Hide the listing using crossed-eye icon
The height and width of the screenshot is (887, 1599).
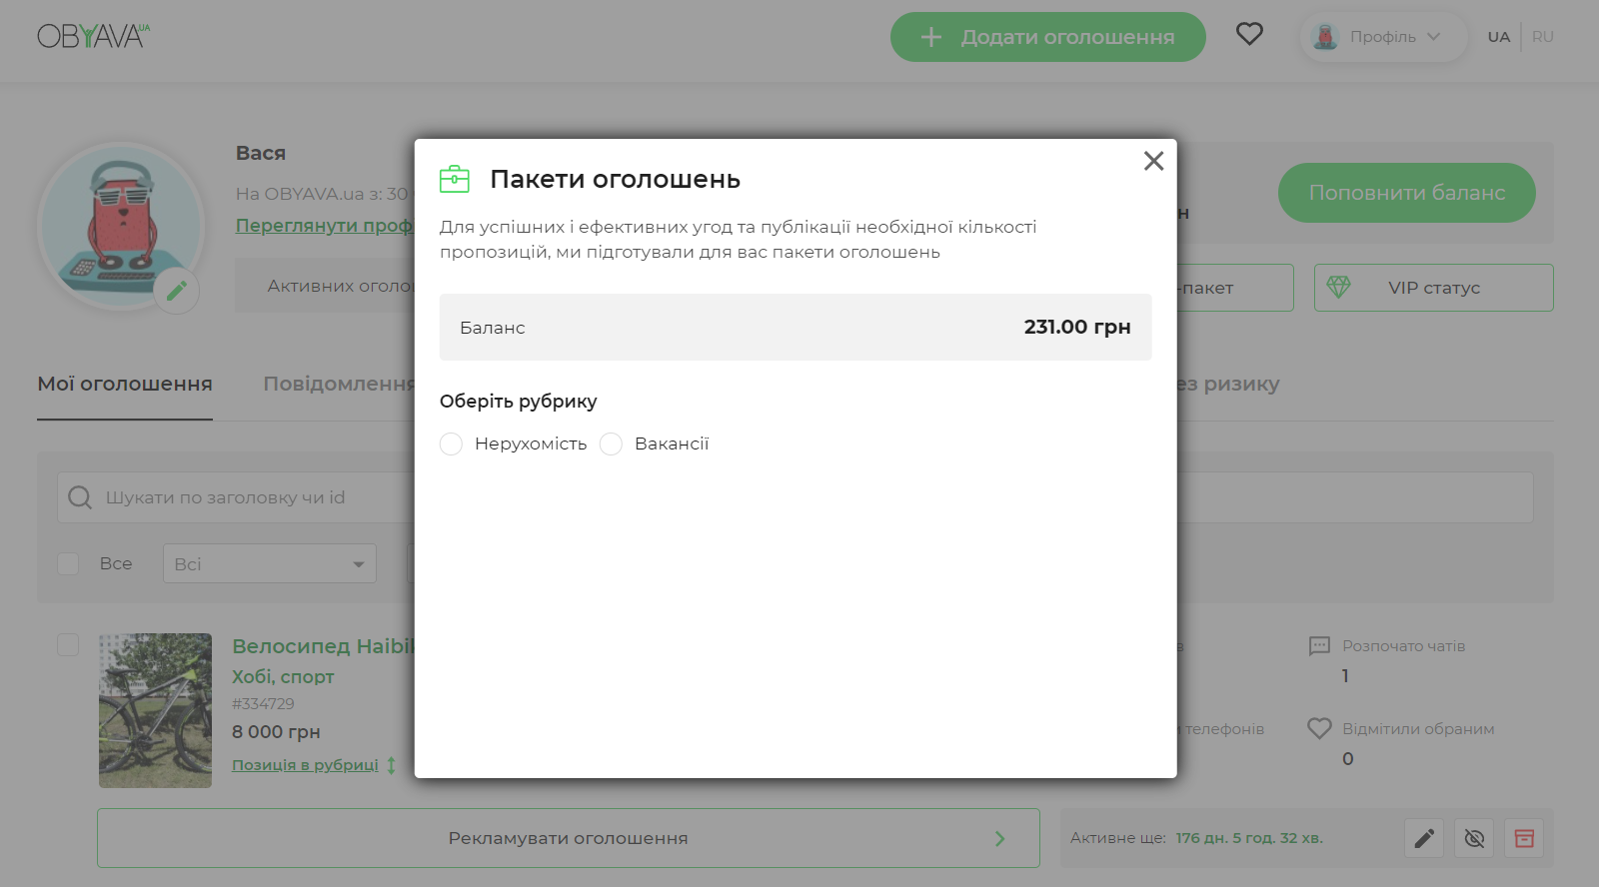1474,838
